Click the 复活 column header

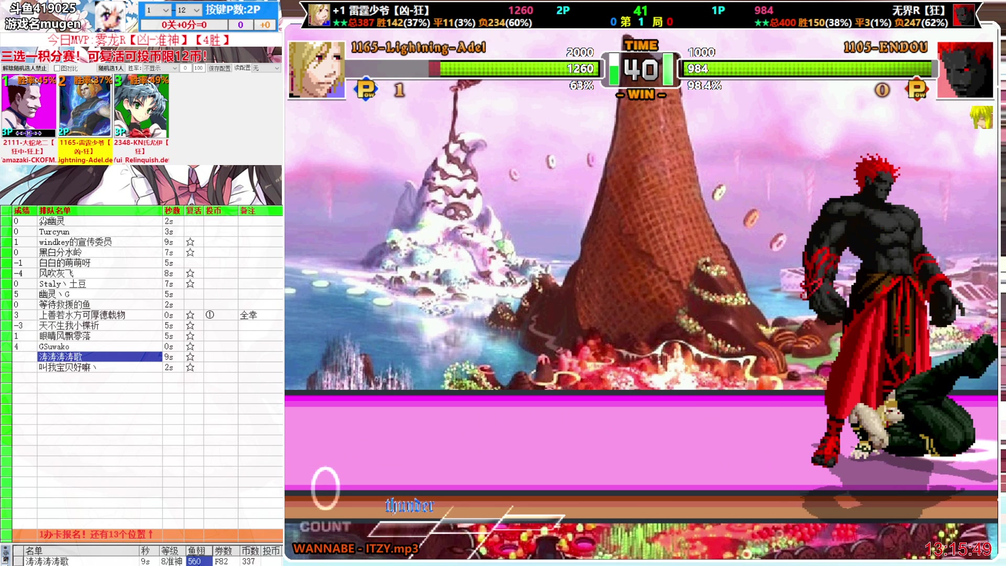coord(193,210)
